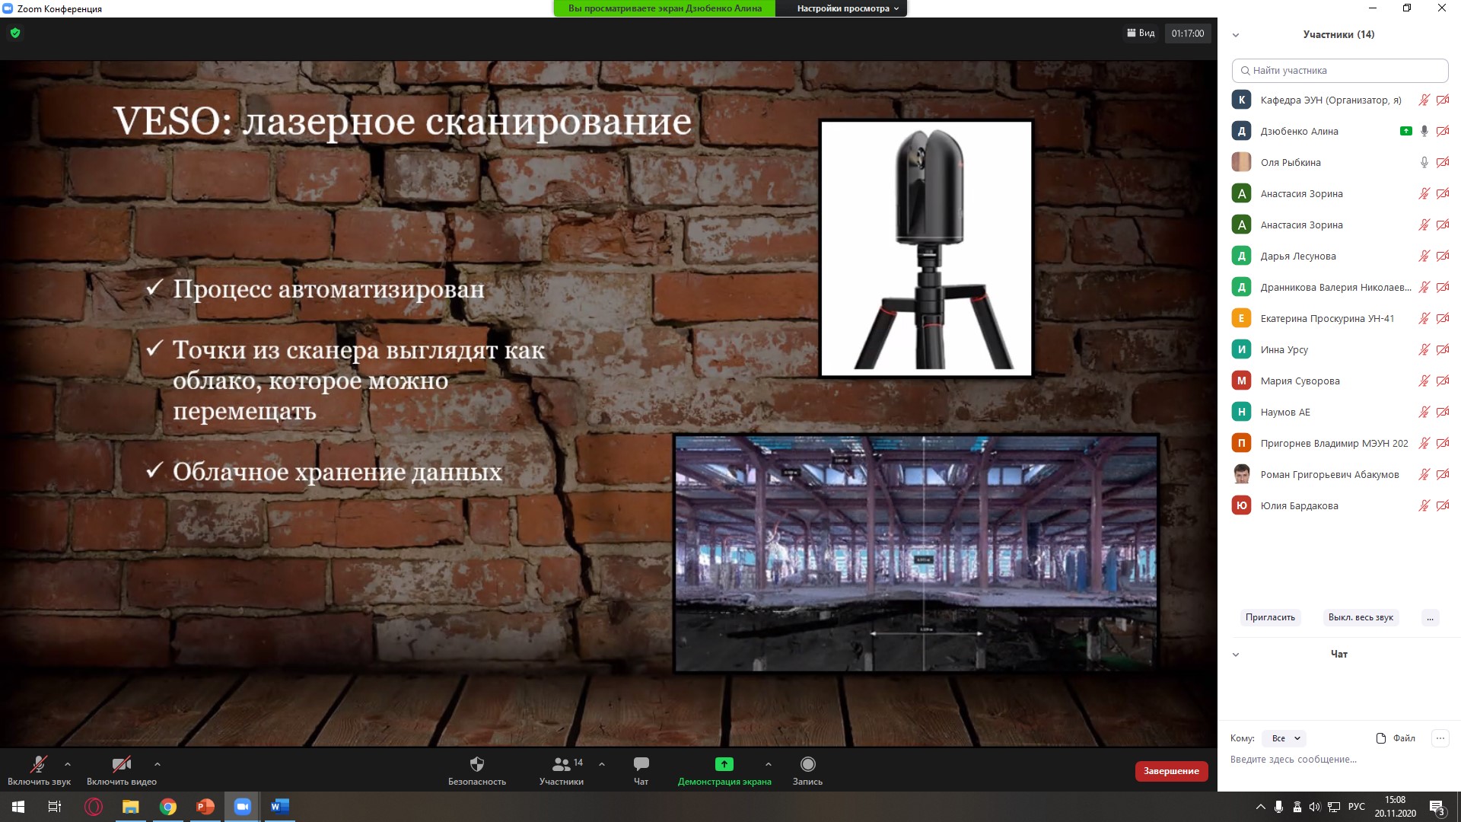The width and height of the screenshot is (1461, 822).
Task: Start recording with Запись button
Action: [x=808, y=770]
